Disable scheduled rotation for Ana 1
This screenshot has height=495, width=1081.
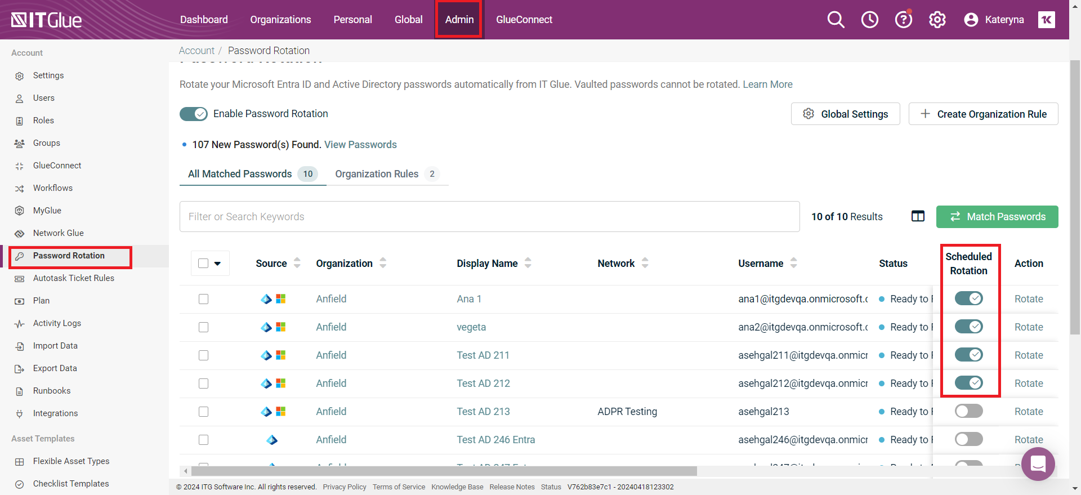click(x=968, y=298)
